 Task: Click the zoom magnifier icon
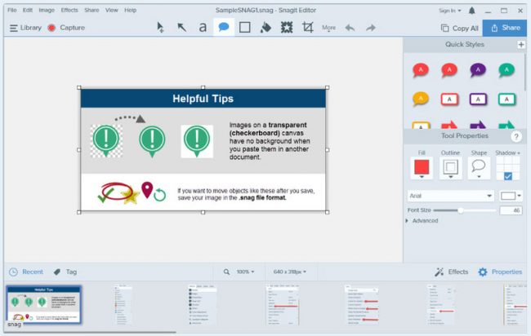click(226, 272)
